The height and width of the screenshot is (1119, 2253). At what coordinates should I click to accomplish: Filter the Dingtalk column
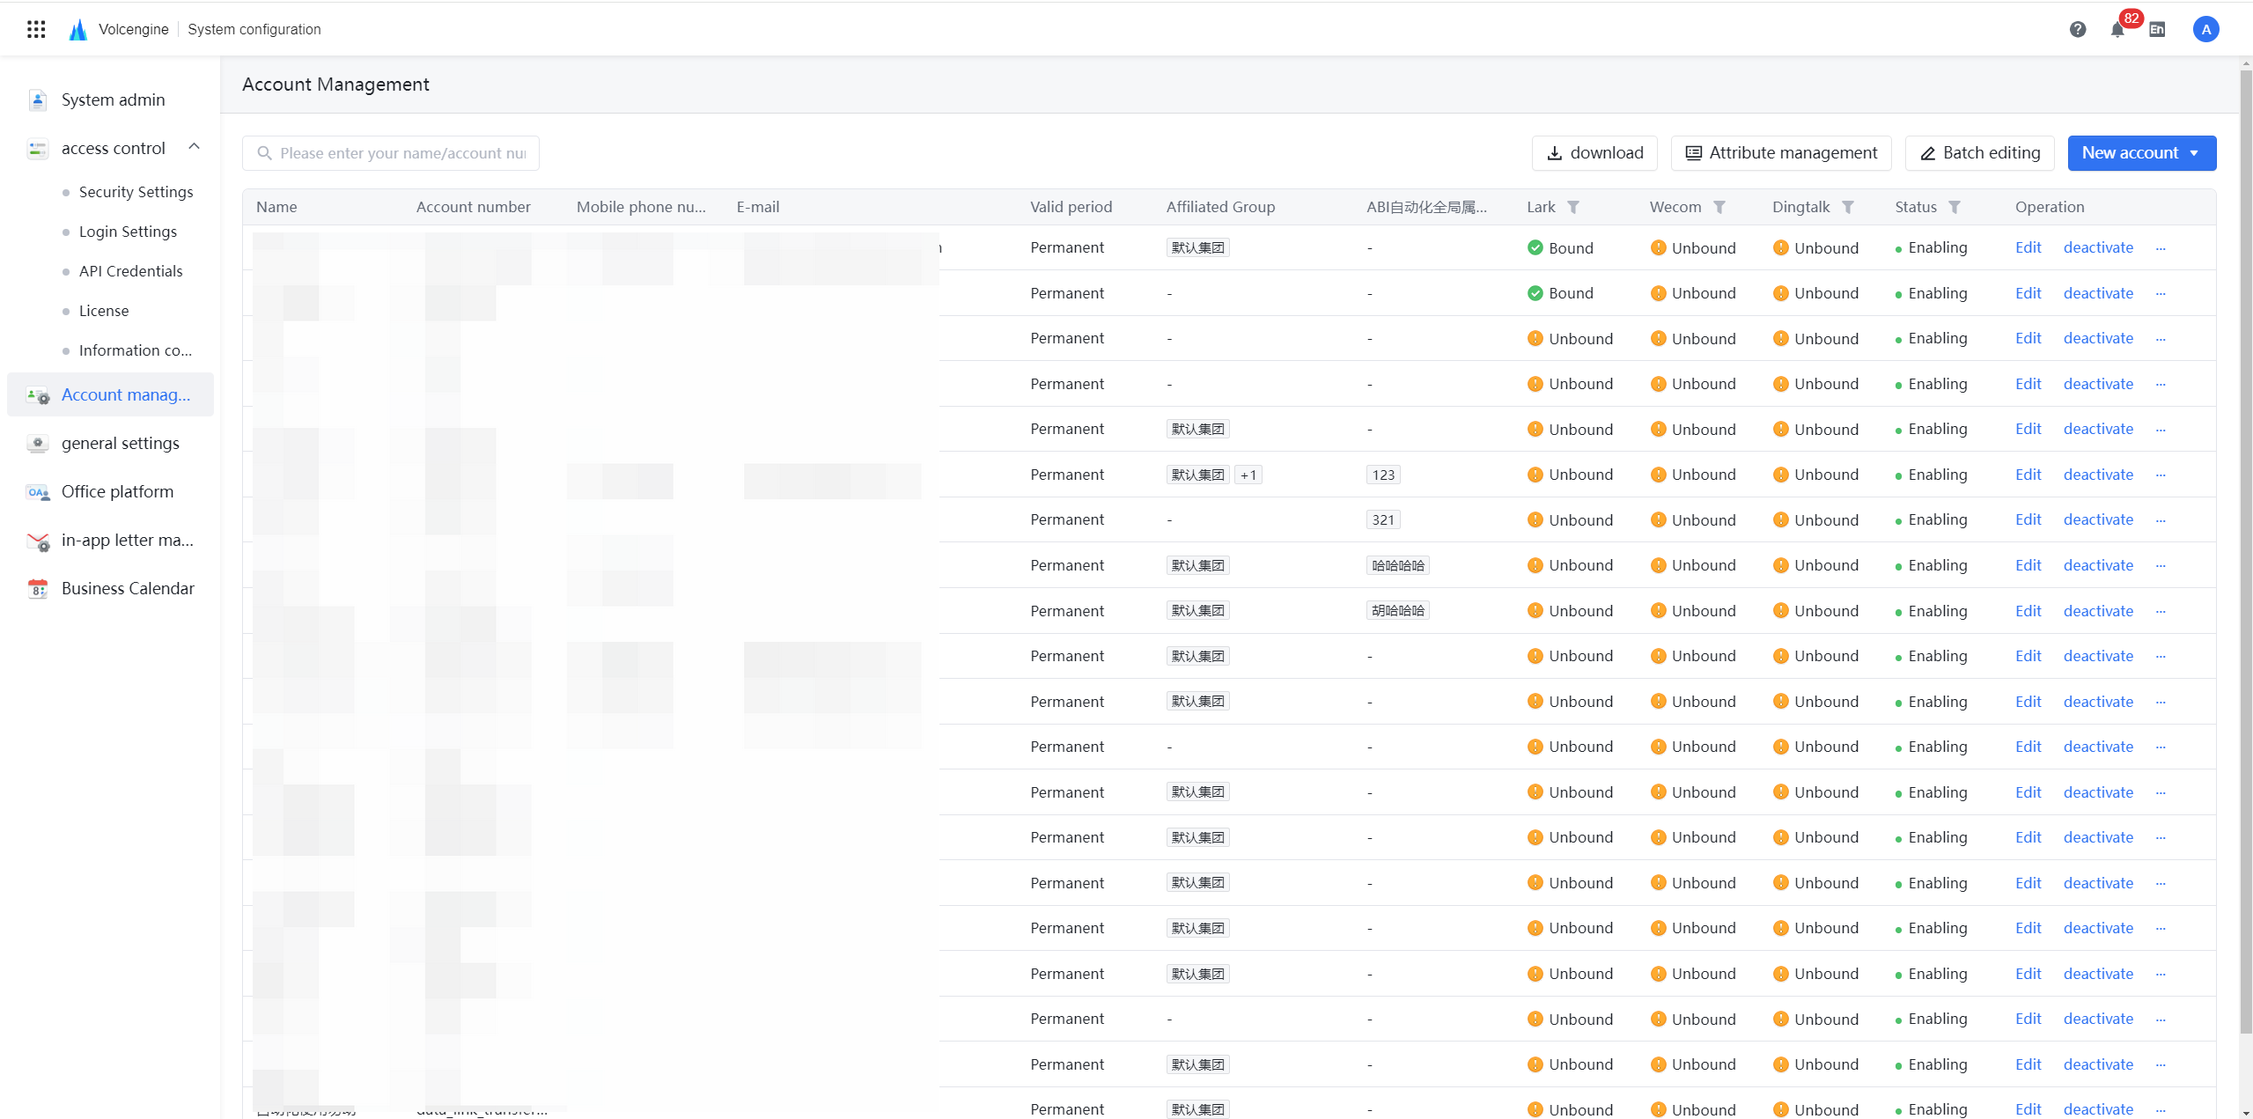[1848, 207]
